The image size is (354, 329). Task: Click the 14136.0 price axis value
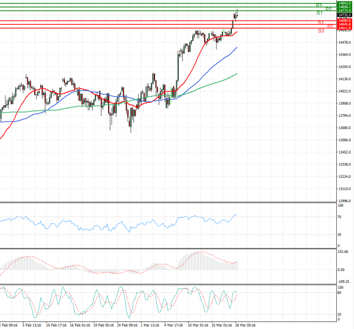(345, 79)
